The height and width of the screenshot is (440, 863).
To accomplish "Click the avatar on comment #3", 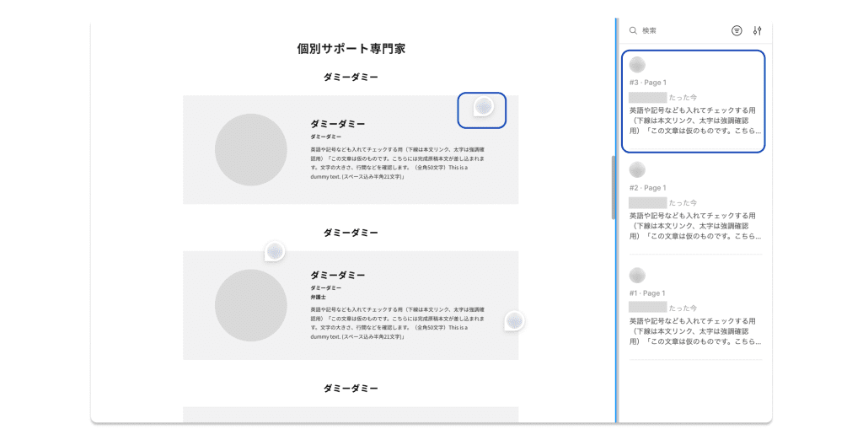I will pyautogui.click(x=637, y=65).
